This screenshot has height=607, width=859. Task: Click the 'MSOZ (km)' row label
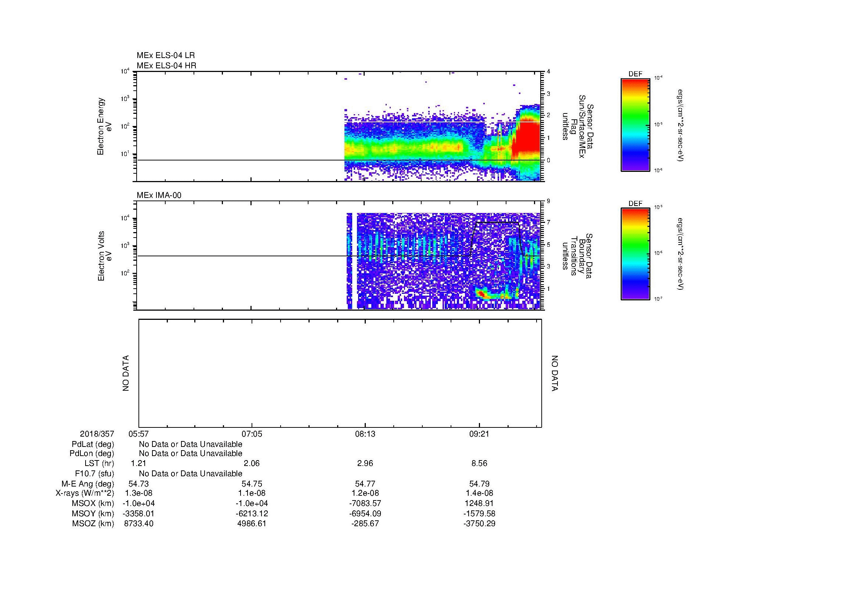pos(93,524)
